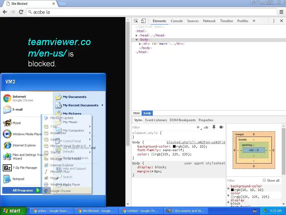The width and height of the screenshot is (286, 215).
Task: Open the Network tab
Action: point(209,21)
